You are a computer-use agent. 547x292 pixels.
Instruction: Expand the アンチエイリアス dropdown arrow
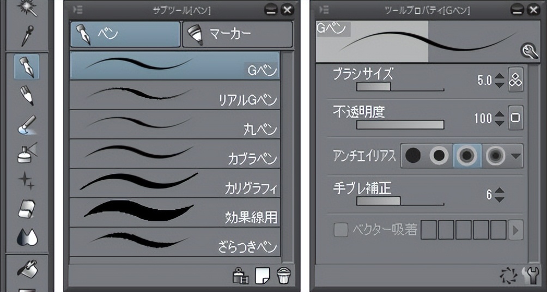(x=516, y=156)
